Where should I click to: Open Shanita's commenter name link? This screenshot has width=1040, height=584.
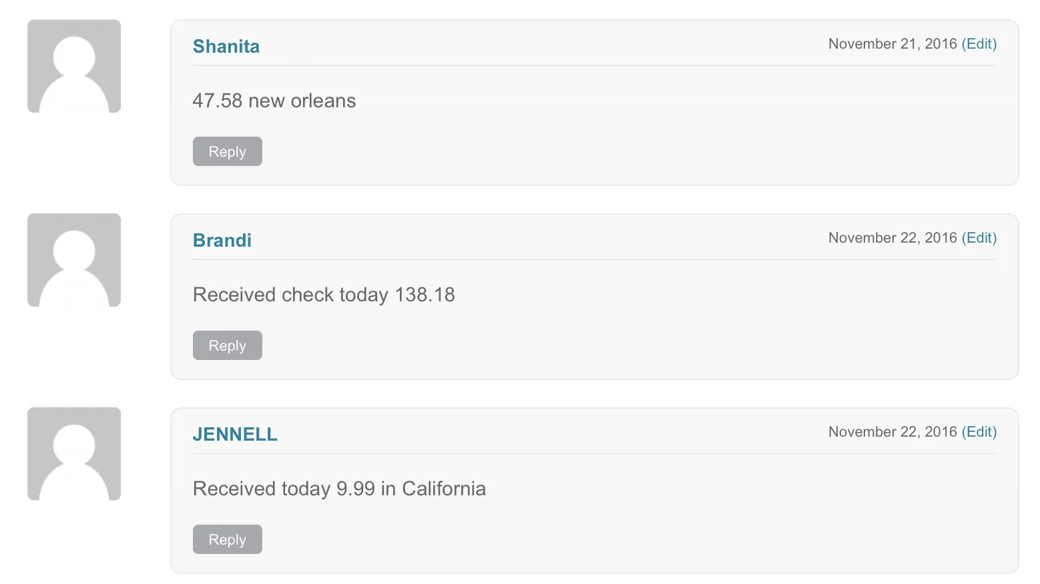point(226,46)
